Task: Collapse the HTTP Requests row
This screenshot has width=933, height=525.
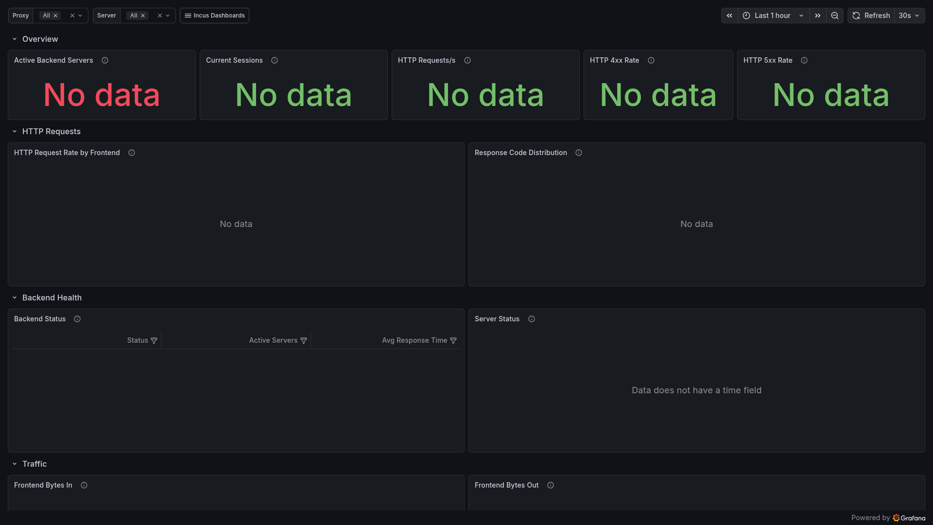Action: click(15, 131)
